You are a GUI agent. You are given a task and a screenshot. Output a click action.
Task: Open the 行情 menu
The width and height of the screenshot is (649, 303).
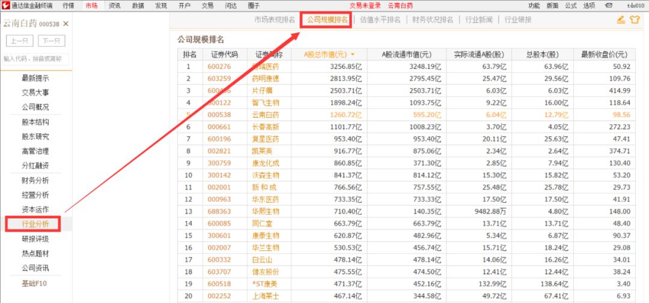[69, 5]
